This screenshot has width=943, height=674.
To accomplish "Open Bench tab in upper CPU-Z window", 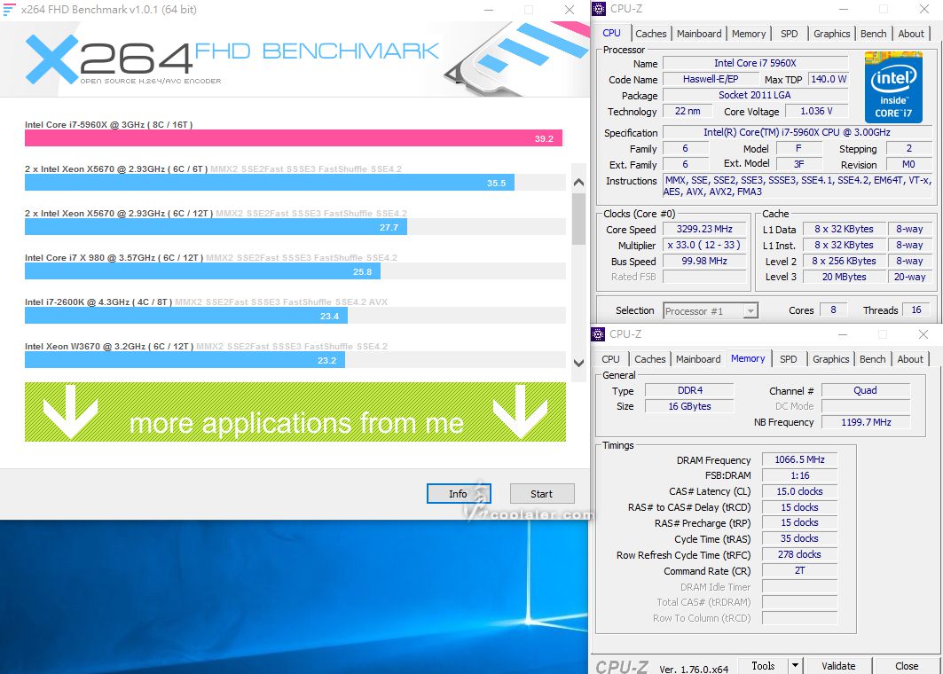I will click(x=873, y=34).
